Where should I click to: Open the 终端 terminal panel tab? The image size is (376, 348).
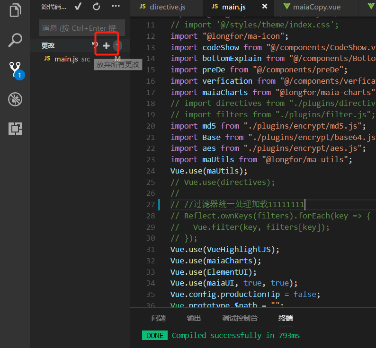286,318
